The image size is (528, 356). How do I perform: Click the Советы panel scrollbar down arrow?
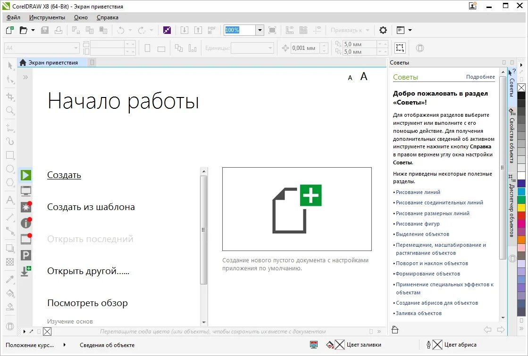(x=503, y=318)
